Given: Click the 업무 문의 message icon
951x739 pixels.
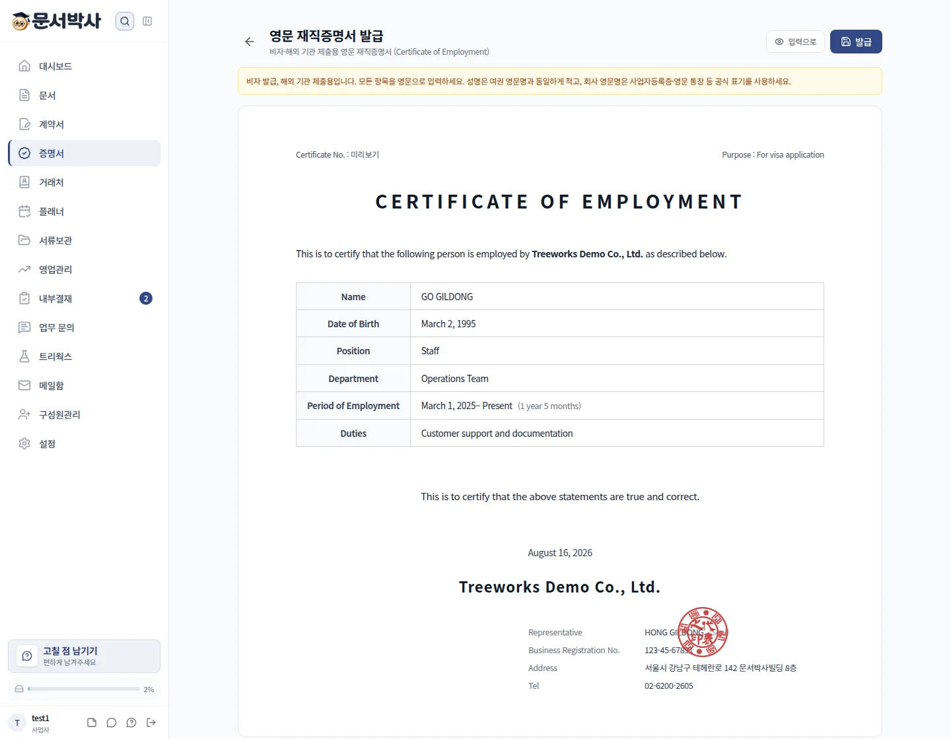Looking at the screenshot, I should click(x=24, y=327).
